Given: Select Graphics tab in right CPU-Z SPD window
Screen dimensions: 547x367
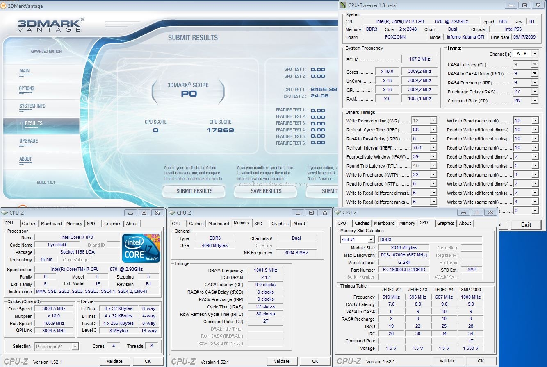Looking at the screenshot, I should point(445,223).
